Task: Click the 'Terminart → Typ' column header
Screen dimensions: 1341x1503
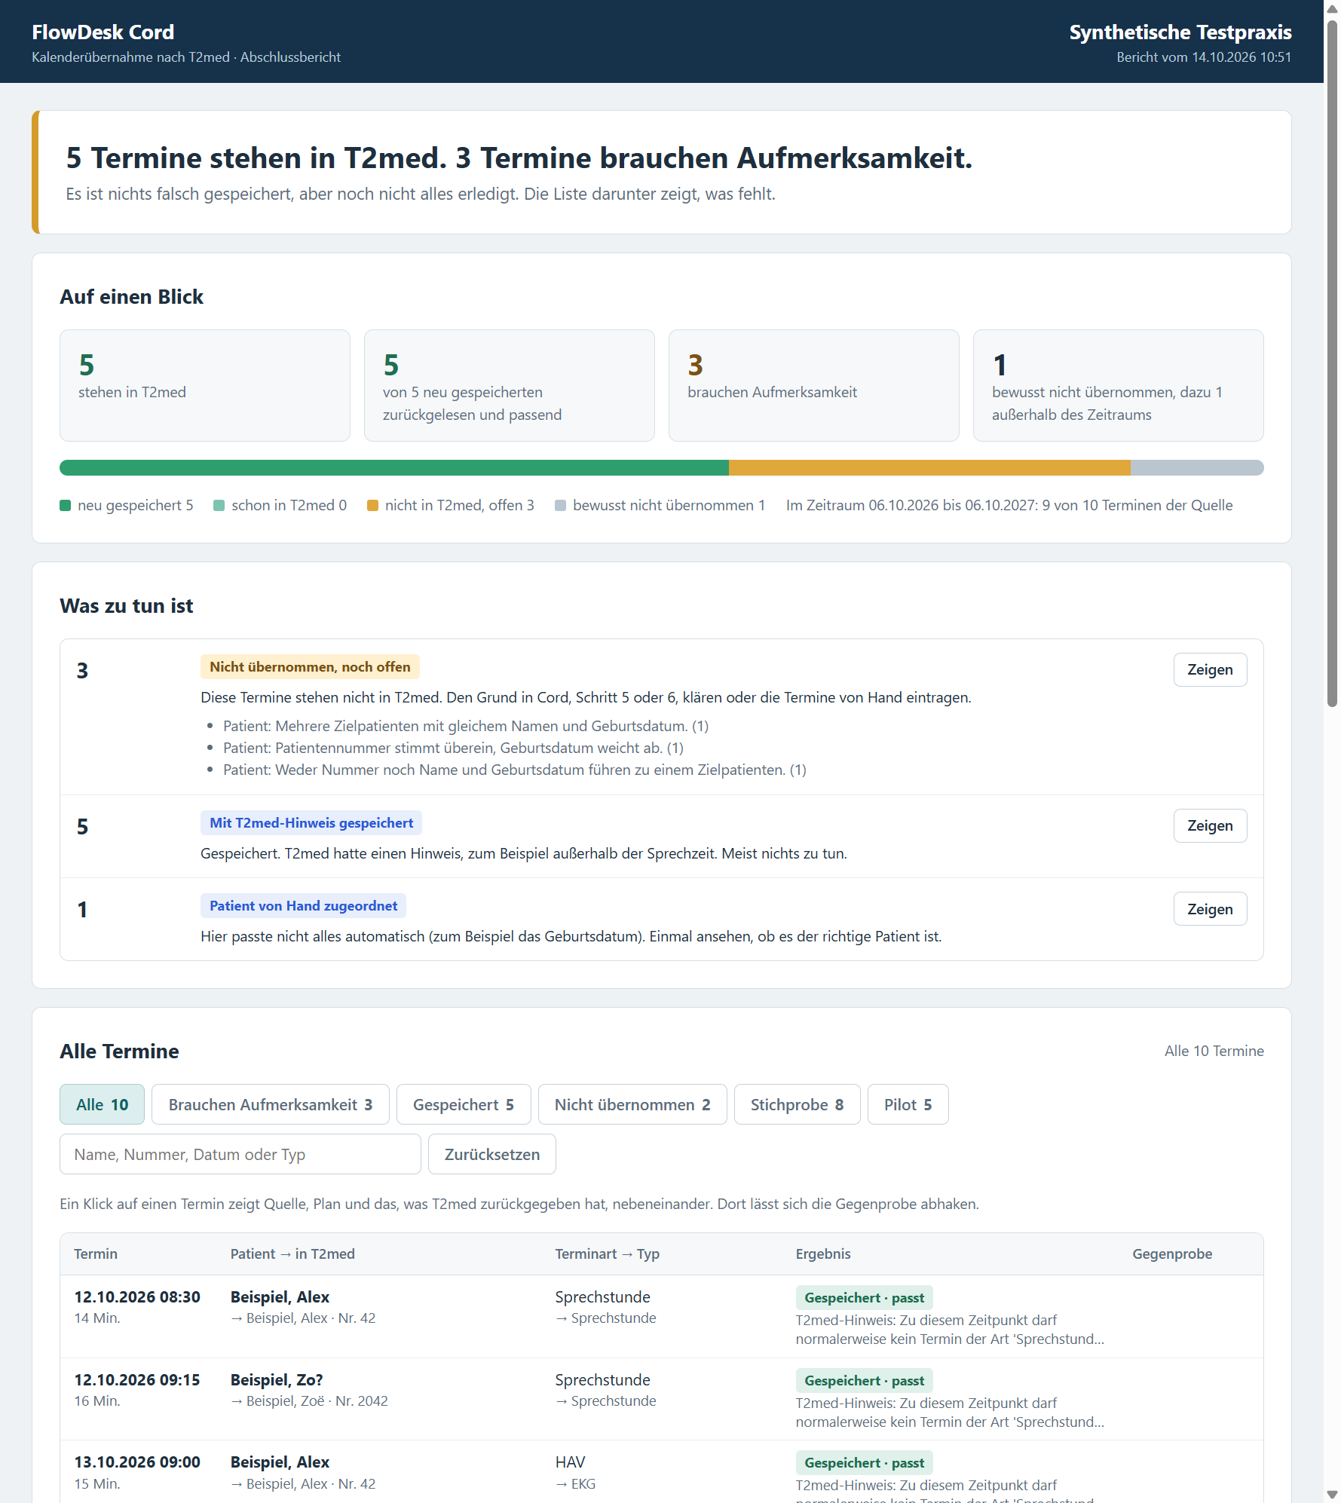Action: 607,1254
